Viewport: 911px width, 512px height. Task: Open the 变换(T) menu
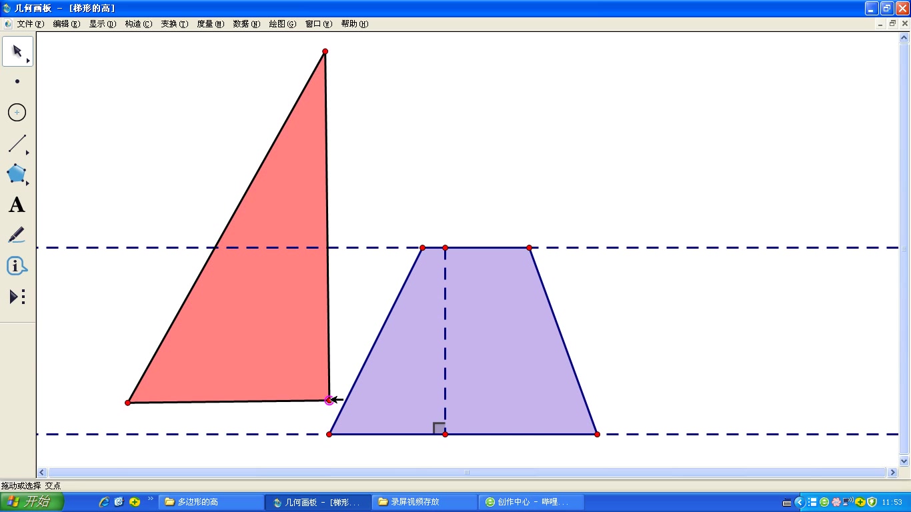(x=175, y=24)
